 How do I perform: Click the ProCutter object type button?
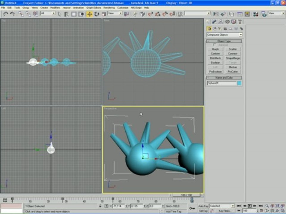pos(233,72)
